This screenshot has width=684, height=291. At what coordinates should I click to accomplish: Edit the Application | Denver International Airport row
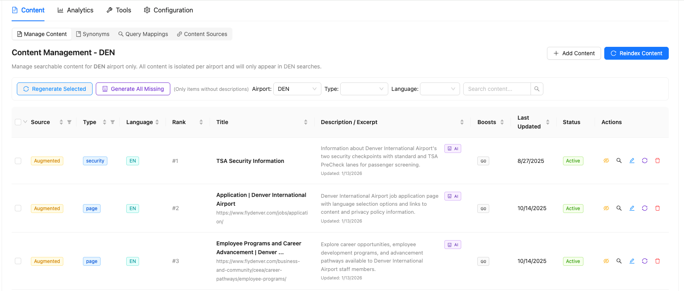(x=632, y=208)
